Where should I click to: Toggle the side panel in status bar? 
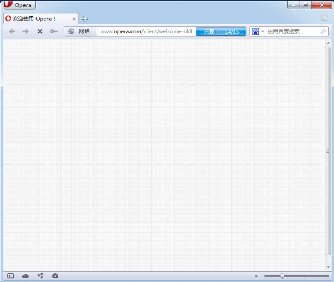[10, 276]
